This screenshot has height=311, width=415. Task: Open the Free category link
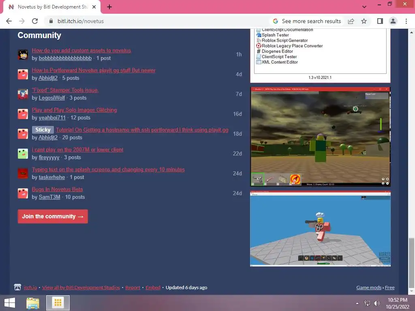(389, 288)
